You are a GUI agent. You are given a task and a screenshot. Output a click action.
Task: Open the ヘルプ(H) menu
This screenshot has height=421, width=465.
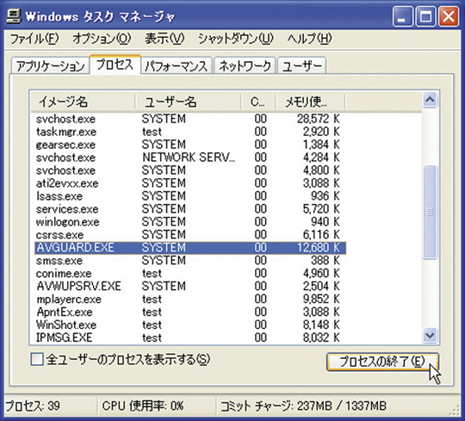point(309,39)
